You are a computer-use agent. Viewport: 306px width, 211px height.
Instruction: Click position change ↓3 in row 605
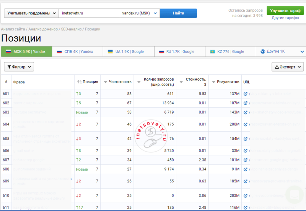(78, 139)
